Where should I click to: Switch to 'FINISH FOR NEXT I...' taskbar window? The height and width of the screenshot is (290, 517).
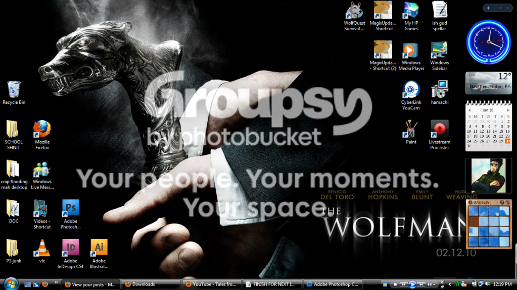pyautogui.click(x=272, y=284)
